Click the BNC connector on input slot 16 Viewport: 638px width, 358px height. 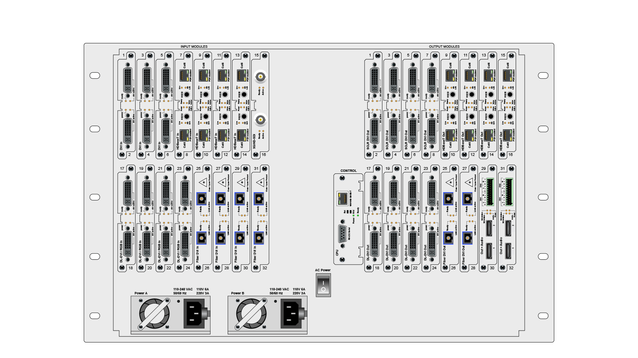point(260,119)
